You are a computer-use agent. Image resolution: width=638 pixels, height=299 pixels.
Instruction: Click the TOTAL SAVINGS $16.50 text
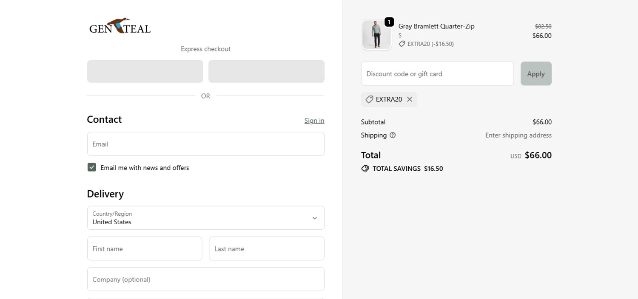pyautogui.click(x=408, y=169)
